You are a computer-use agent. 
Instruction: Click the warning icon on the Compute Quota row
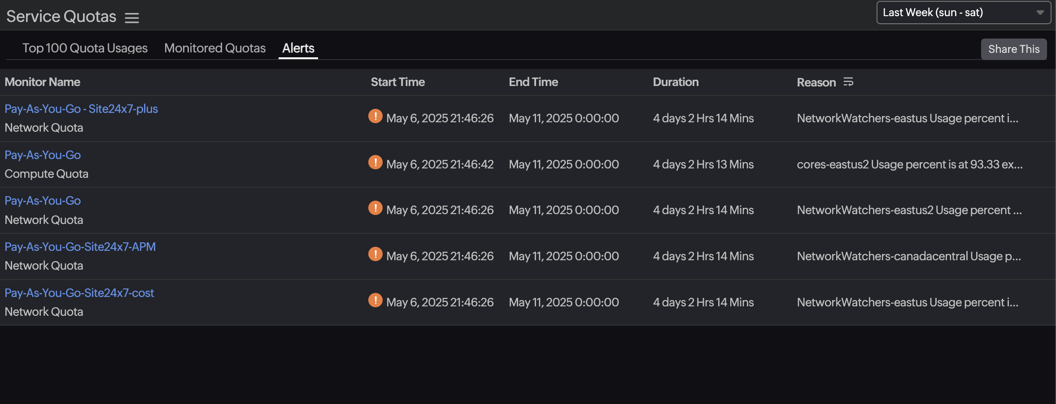coord(375,162)
